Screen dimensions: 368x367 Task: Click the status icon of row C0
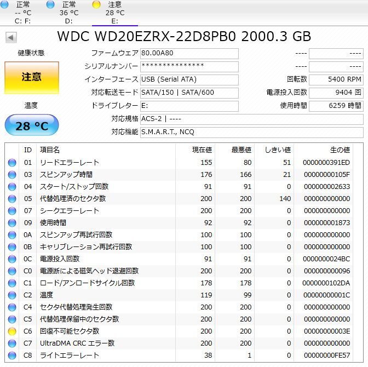[12, 271]
